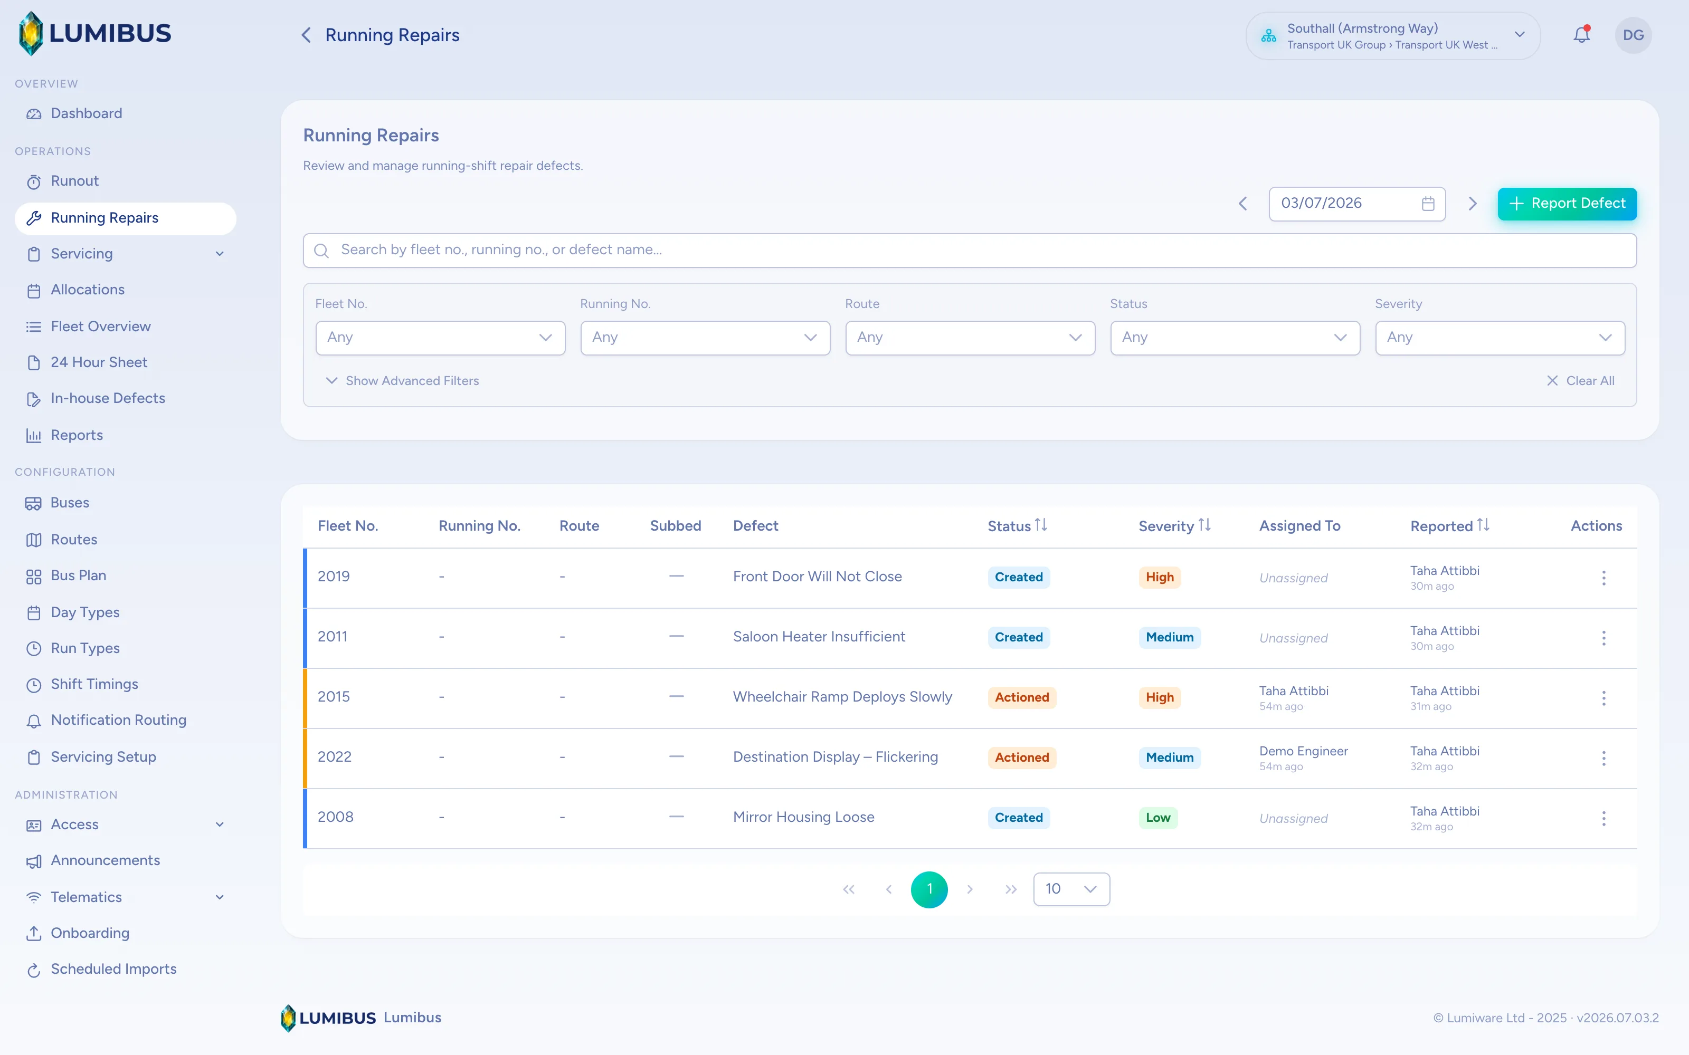Open actions menu for fleet 2008 row
1689x1055 pixels.
click(x=1604, y=818)
